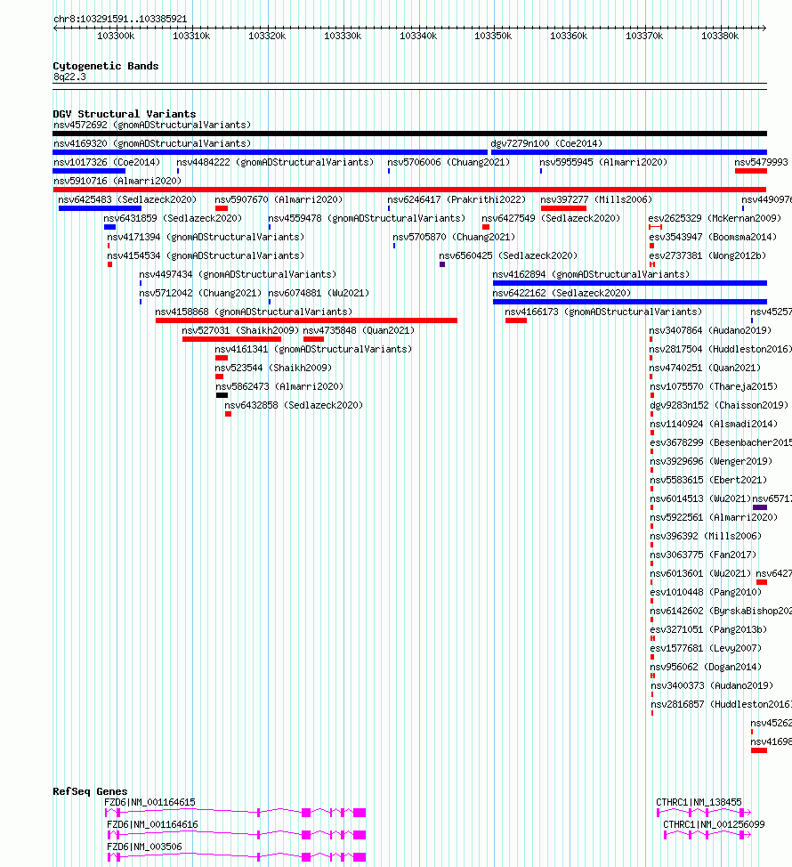Viewport: 792px width, 867px height.
Task: Click nsv3407864 (Audano2019) label
Action: (710, 332)
